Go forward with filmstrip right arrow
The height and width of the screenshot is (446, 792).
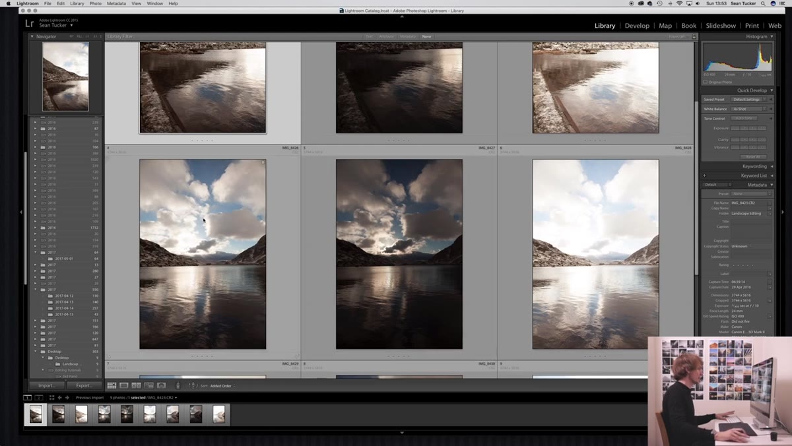point(67,398)
